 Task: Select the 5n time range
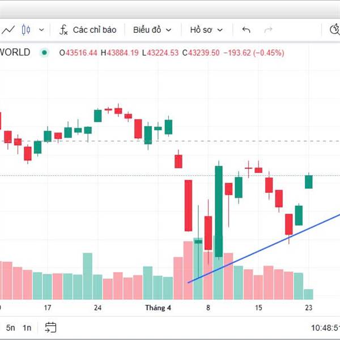[11, 328]
